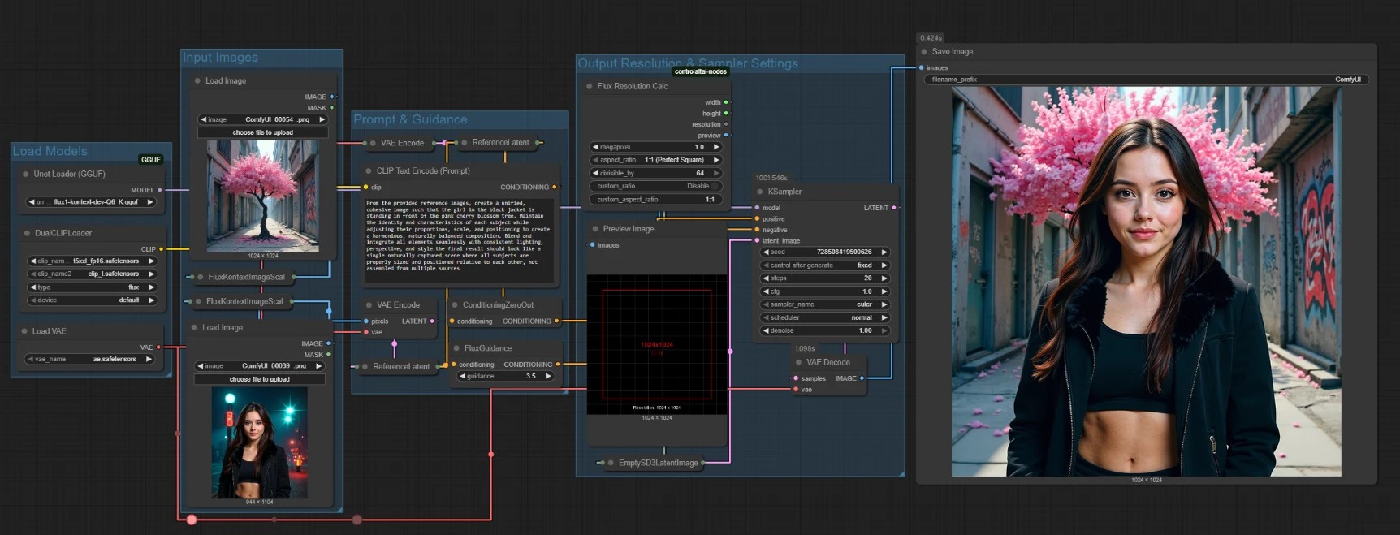The image size is (1400, 535).
Task: Click the cherry blossom tree input thumbnail
Action: tap(263, 196)
